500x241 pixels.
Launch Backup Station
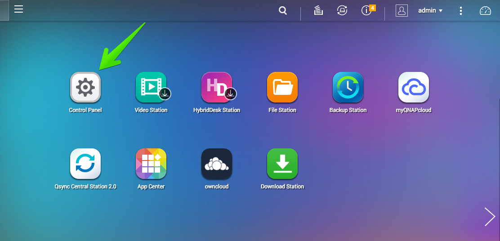tap(348, 87)
